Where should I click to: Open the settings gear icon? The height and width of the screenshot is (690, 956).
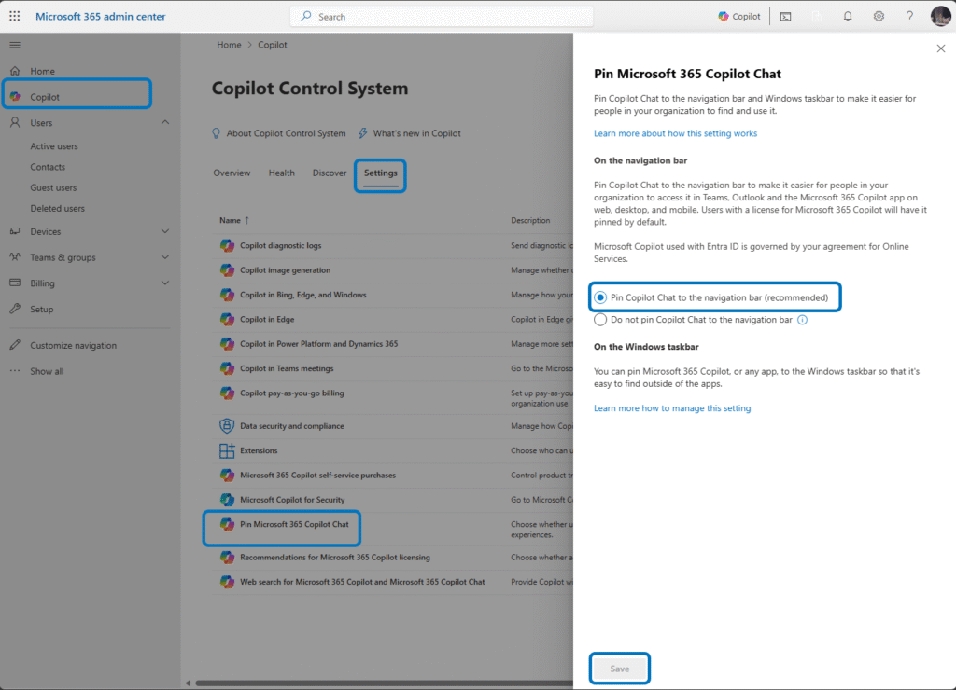click(879, 17)
